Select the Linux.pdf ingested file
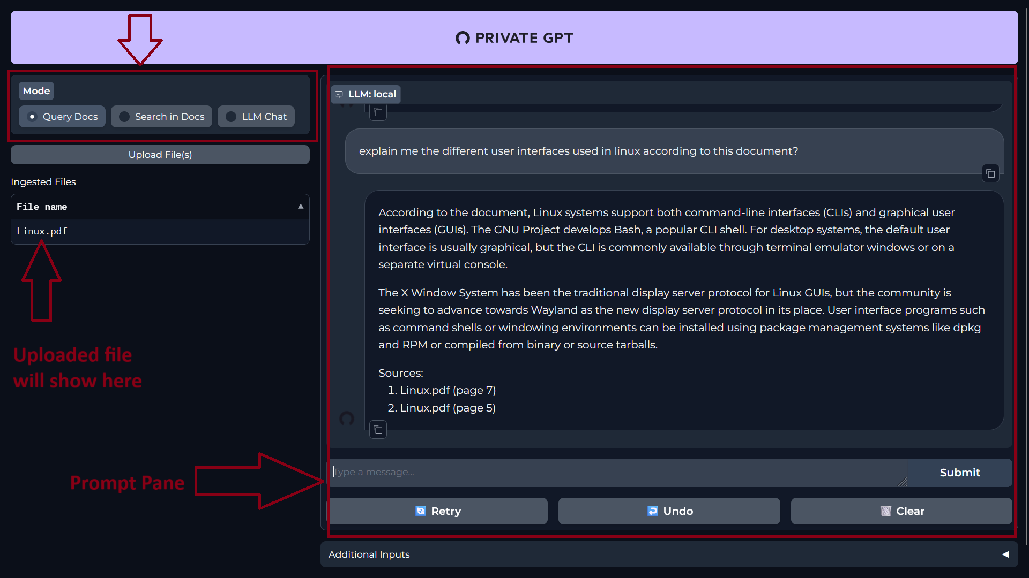 (41, 231)
